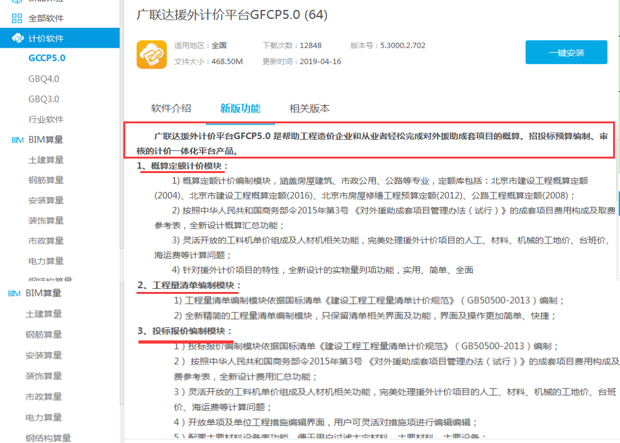Select lower 土建算量 item
The height and width of the screenshot is (443, 620).
click(x=43, y=314)
